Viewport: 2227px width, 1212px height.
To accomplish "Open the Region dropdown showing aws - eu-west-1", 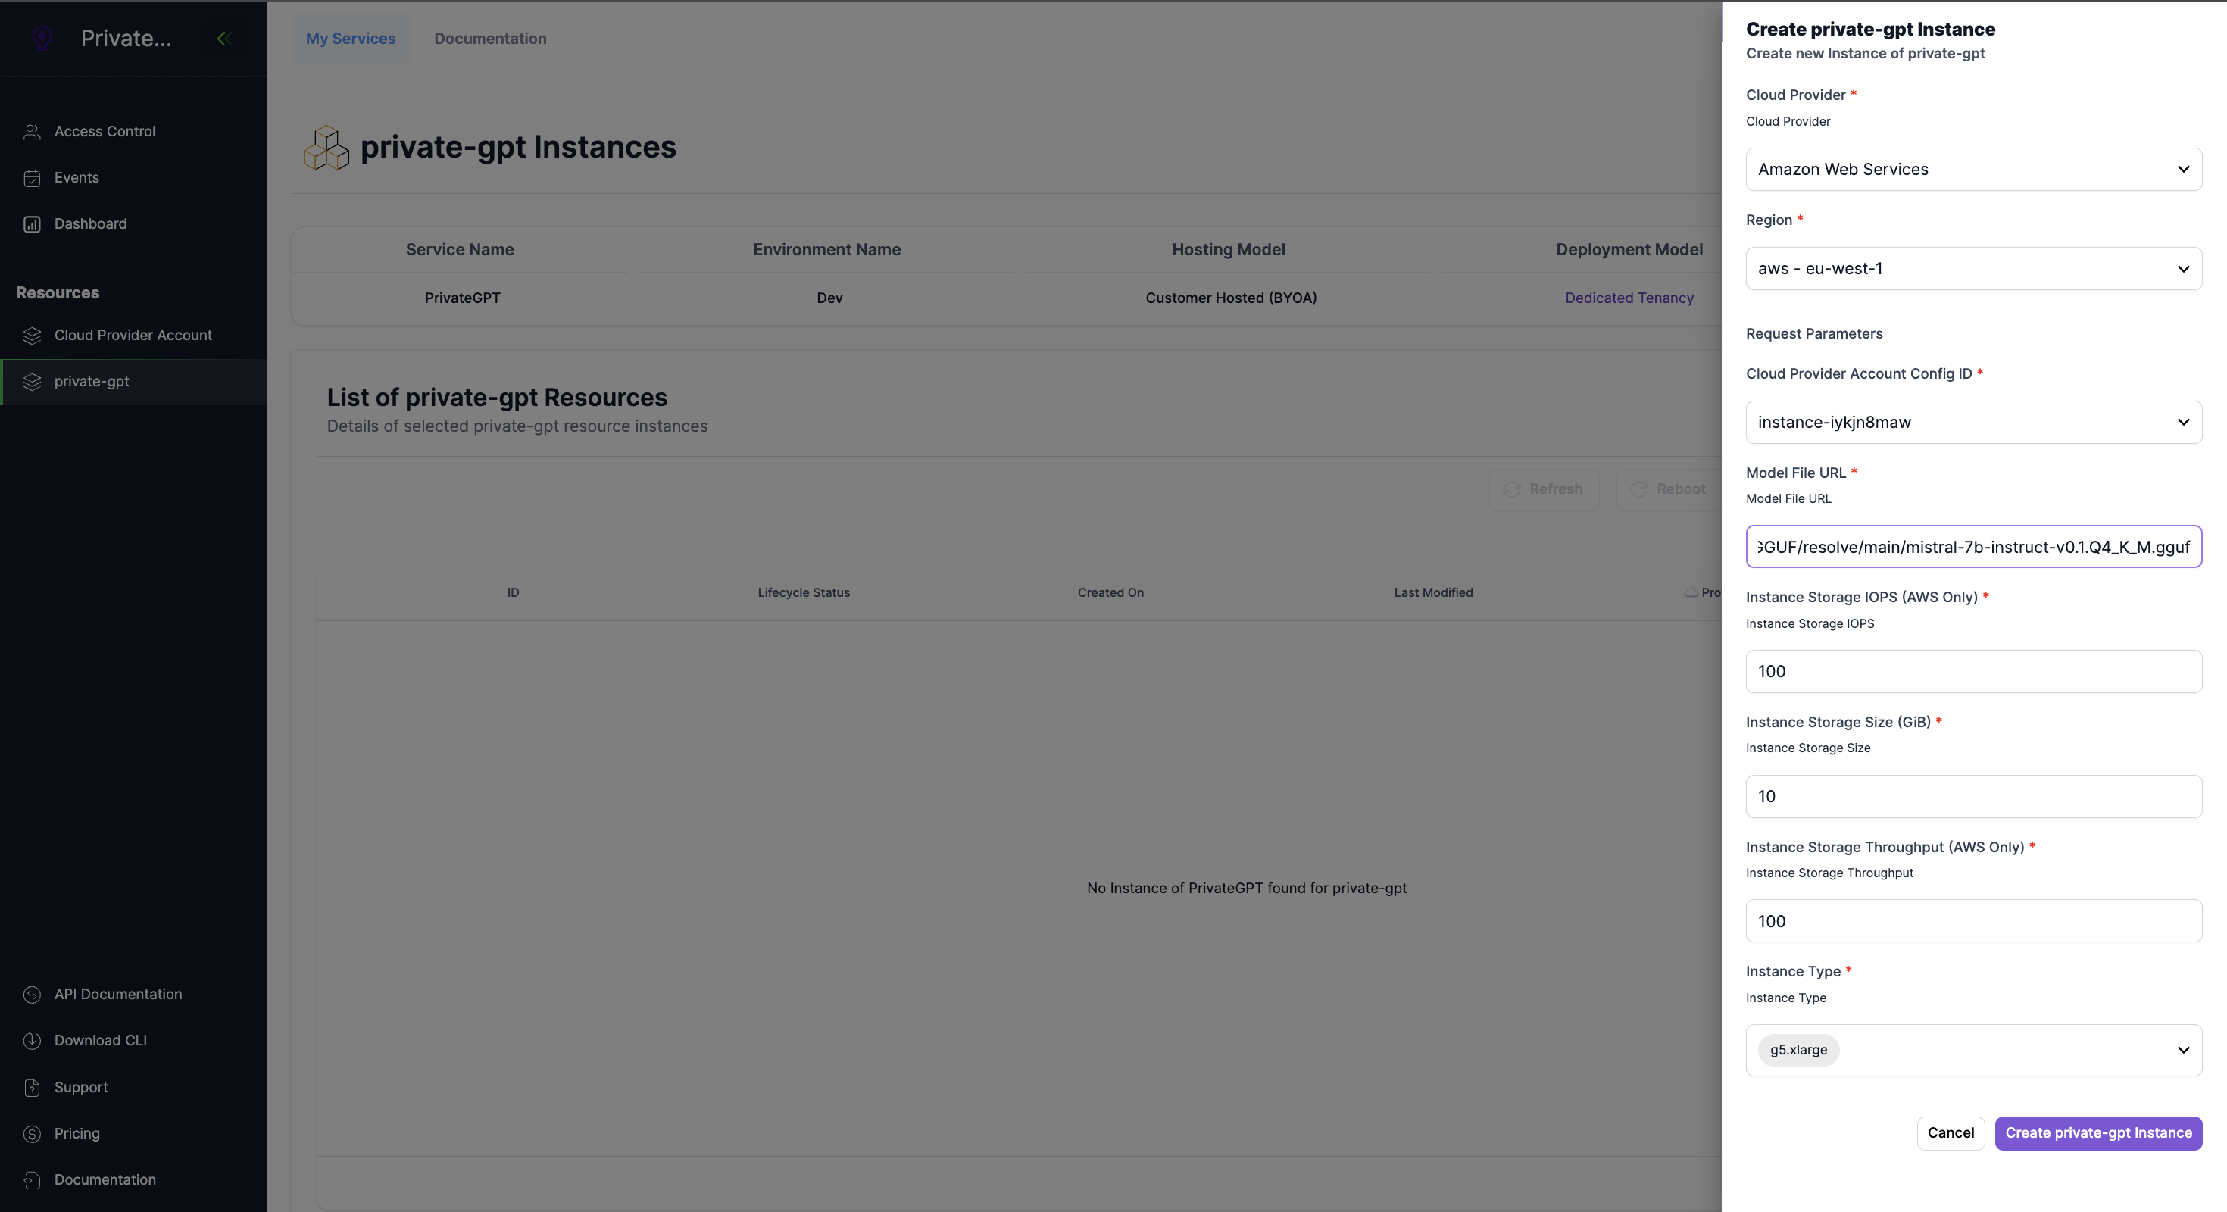I will click(1974, 269).
